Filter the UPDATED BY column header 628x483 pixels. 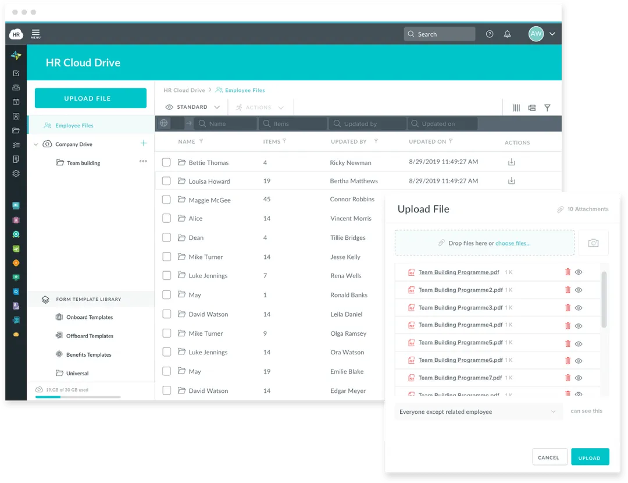pyautogui.click(x=376, y=141)
